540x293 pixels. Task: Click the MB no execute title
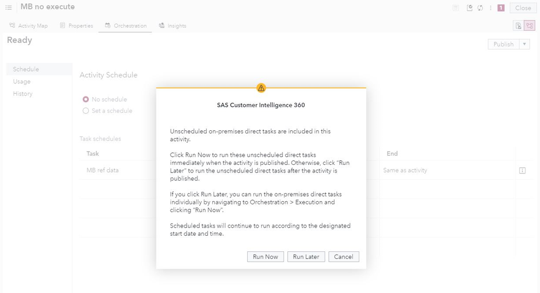[x=48, y=6]
